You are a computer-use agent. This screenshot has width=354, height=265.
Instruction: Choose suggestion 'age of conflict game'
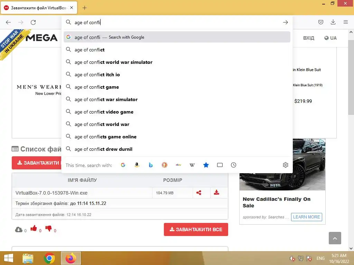pyautogui.click(x=177, y=87)
